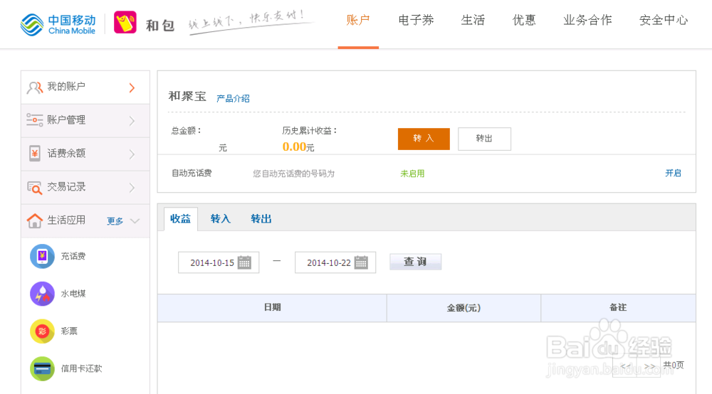Image resolution: width=712 pixels, height=394 pixels.
Task: Open calendar picker for start date 2014-10-15
Action: click(244, 262)
